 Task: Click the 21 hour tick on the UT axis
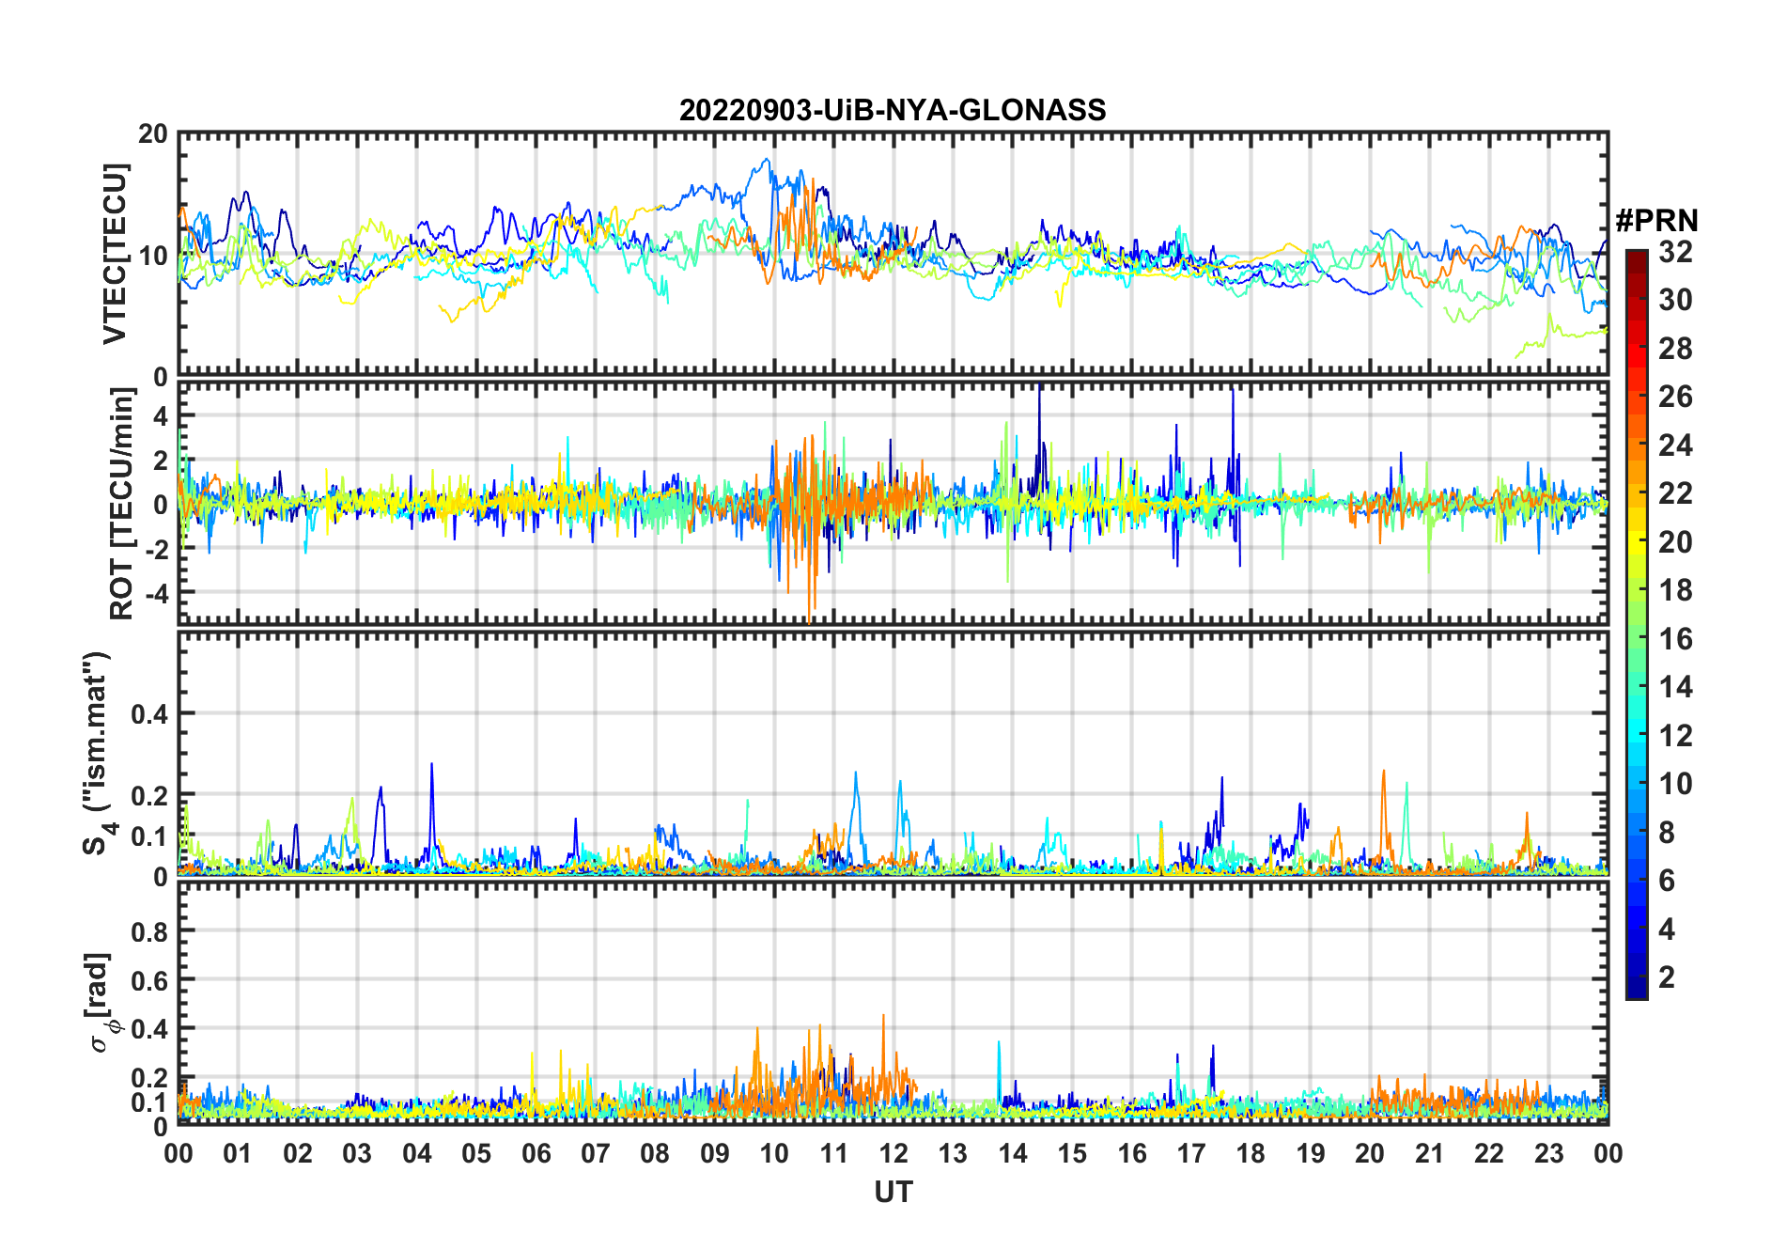pyautogui.click(x=1430, y=1153)
